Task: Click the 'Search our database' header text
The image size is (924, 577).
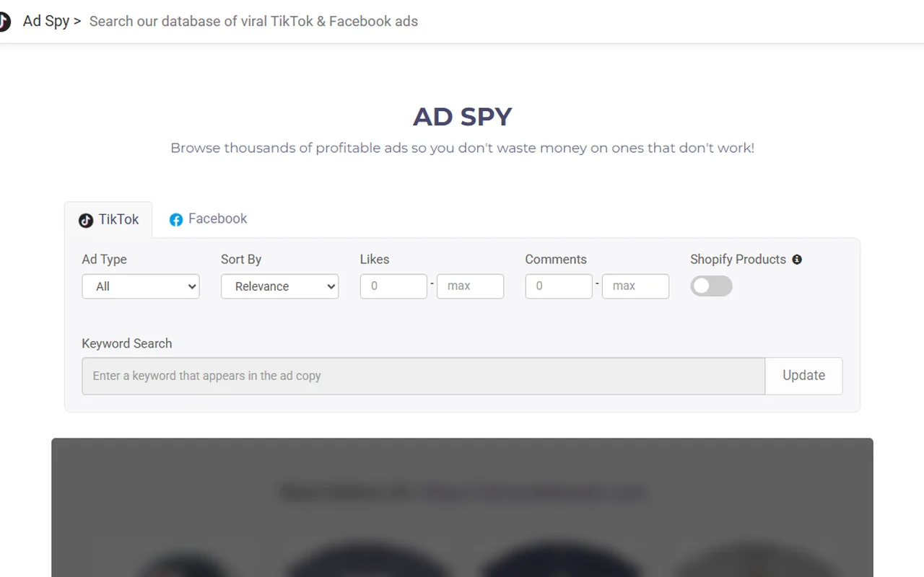Action: (x=253, y=22)
